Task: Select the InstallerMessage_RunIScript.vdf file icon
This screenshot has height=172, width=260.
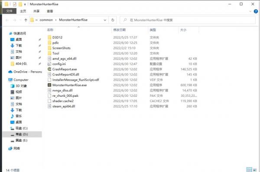Action: (49, 80)
